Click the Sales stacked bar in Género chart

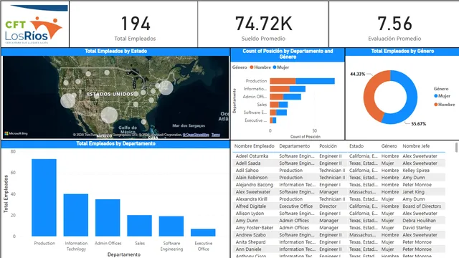[279, 105]
